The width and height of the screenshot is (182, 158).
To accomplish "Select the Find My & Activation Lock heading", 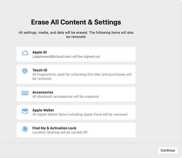I will point(54,128).
